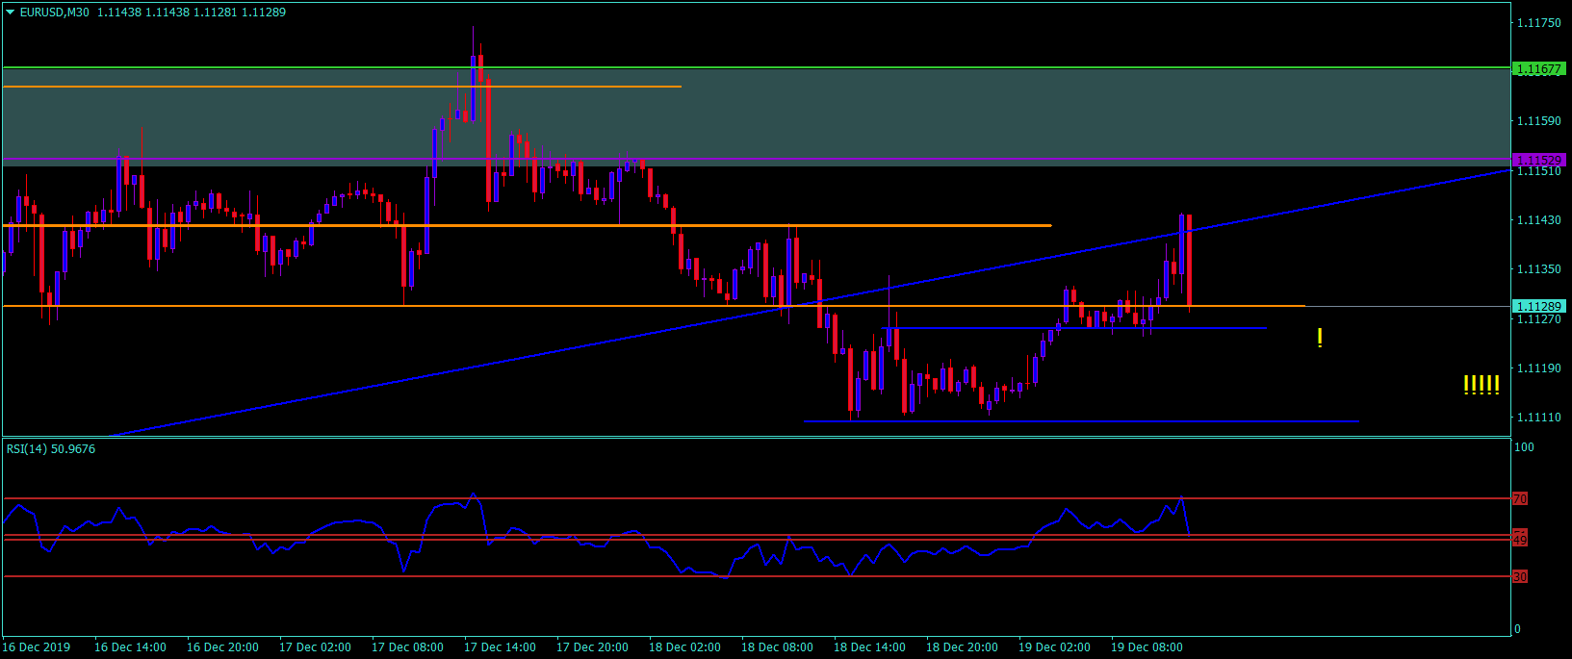Click the green 1.11677 price label
The height and width of the screenshot is (659, 1572).
click(x=1539, y=69)
